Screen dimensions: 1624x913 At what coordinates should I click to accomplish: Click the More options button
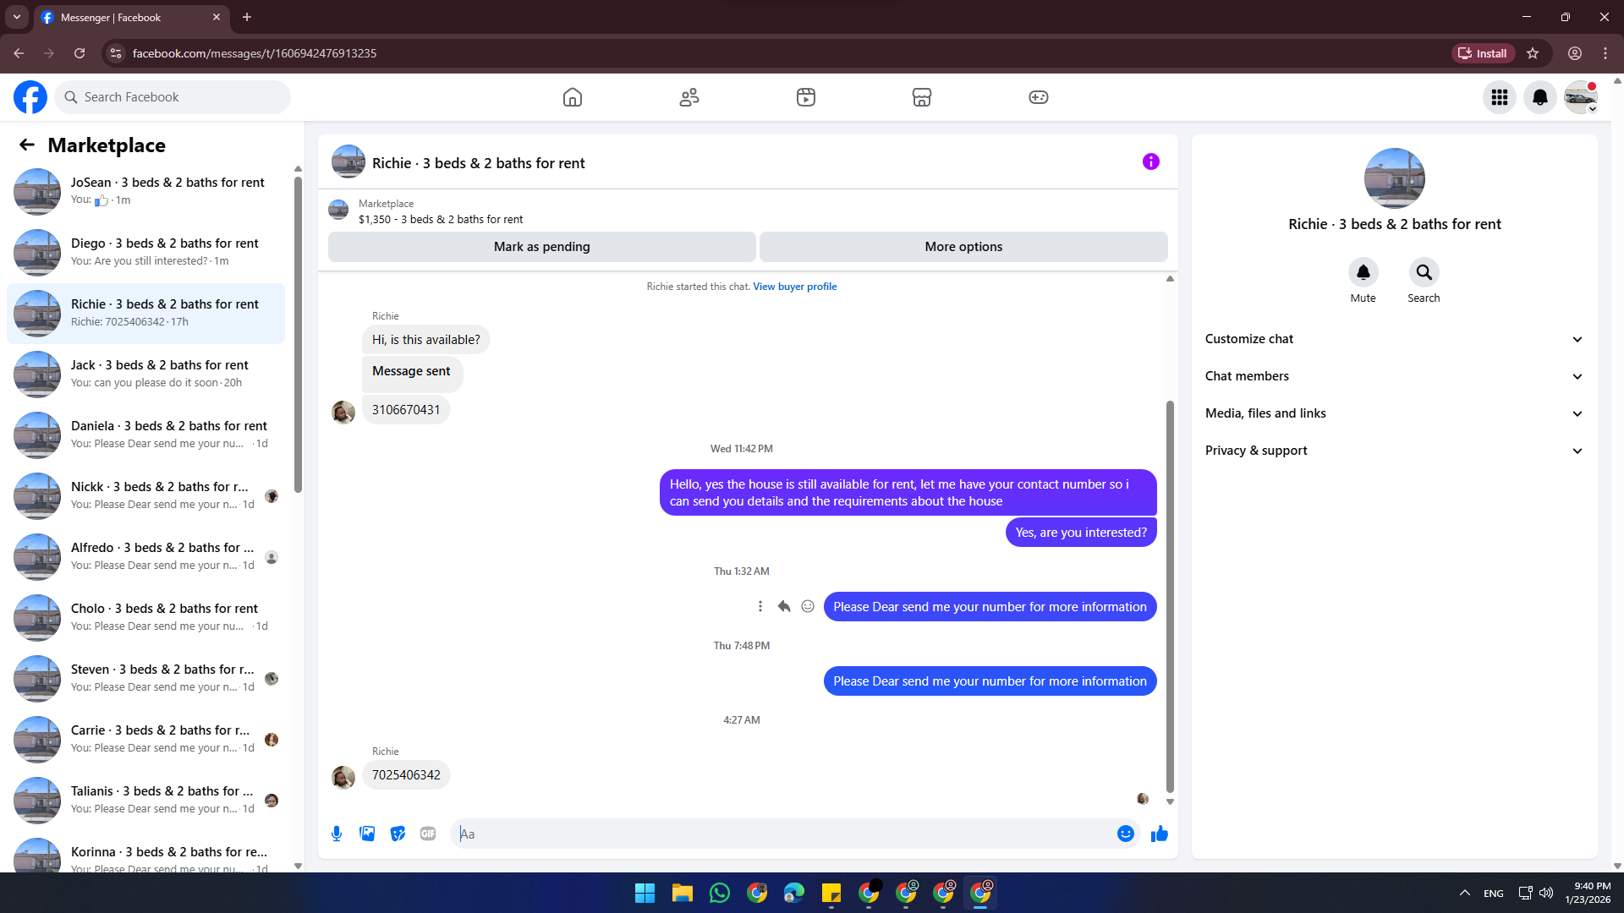tap(963, 247)
